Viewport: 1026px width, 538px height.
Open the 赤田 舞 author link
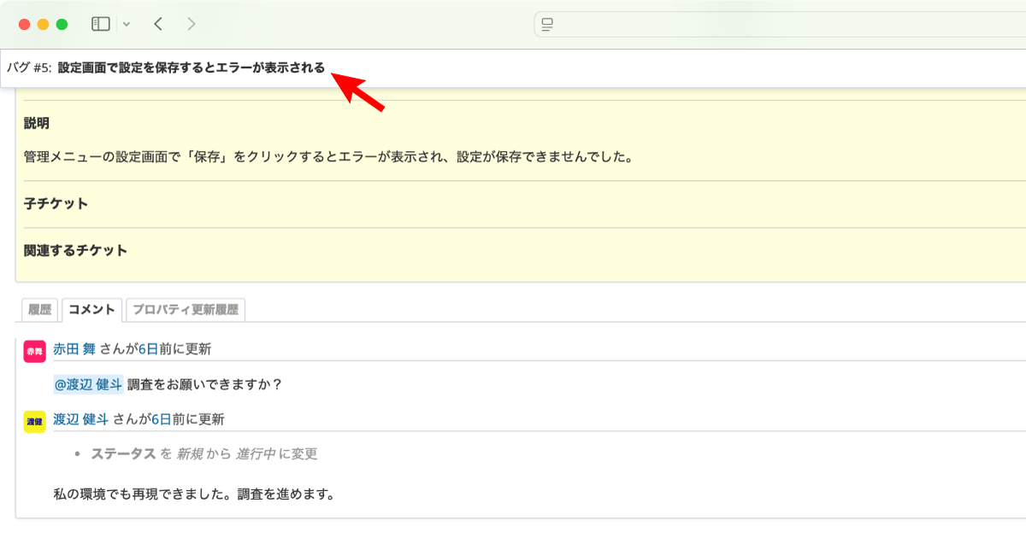point(74,348)
